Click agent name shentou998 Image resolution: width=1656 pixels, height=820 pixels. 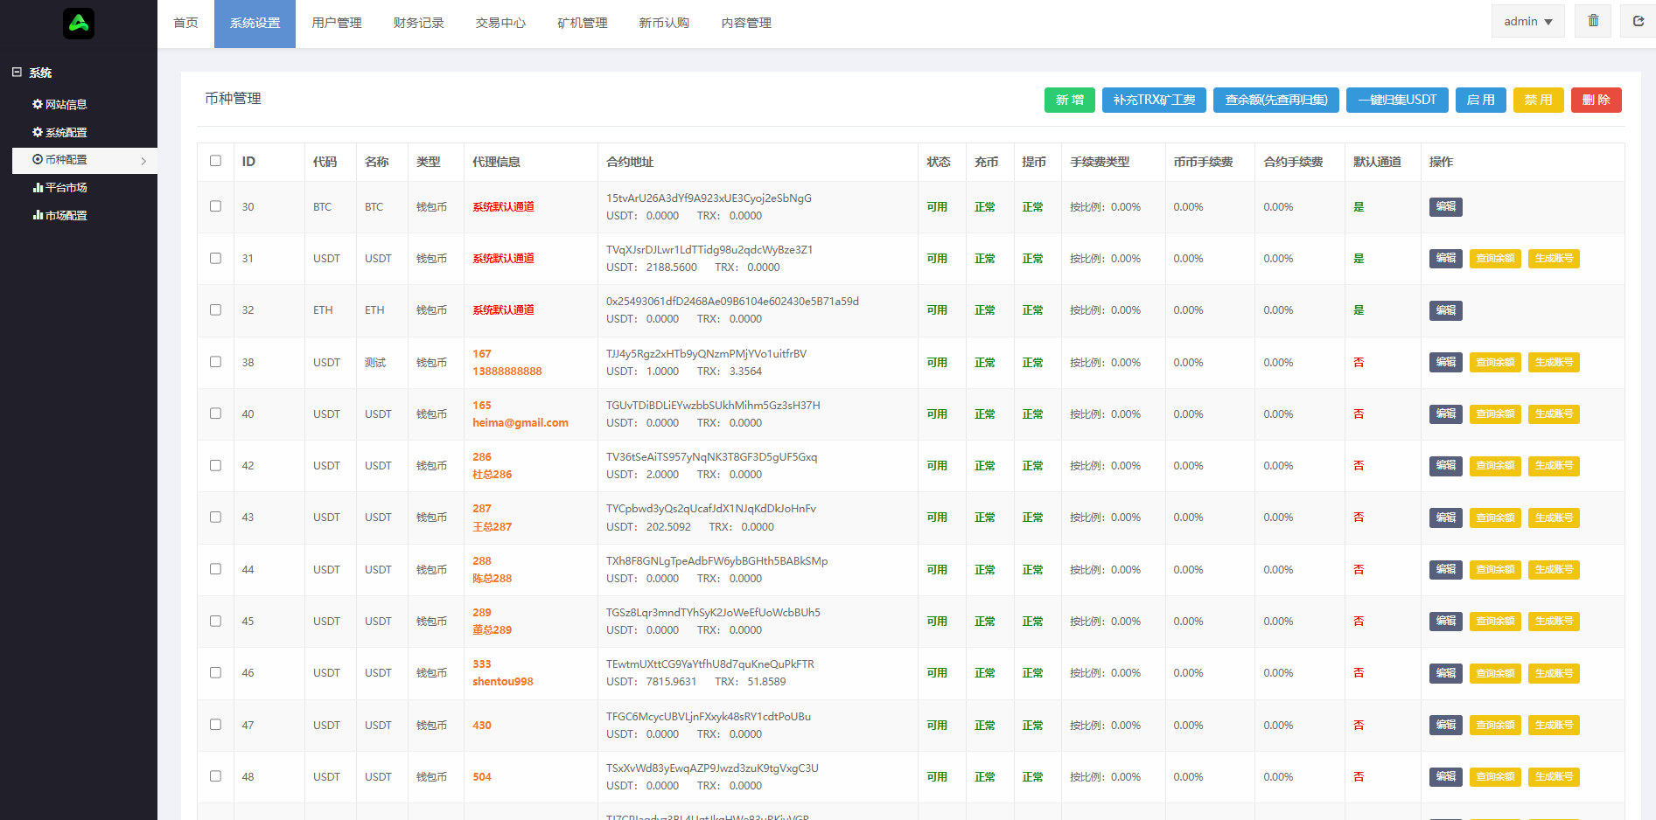(x=503, y=682)
